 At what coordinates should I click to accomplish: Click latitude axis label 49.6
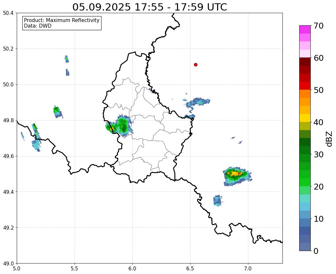[x=8, y=156]
